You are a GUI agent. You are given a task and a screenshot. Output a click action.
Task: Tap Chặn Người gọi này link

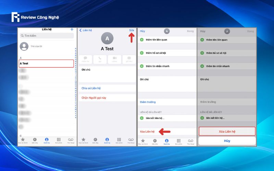(94, 98)
